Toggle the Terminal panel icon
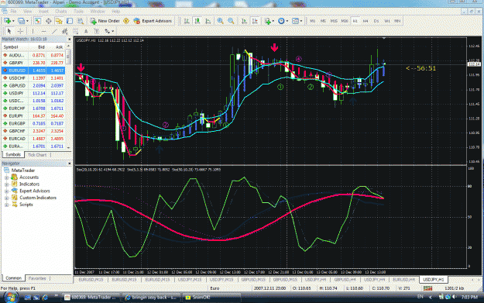Screen dimensions: 484x303 pos(70,21)
